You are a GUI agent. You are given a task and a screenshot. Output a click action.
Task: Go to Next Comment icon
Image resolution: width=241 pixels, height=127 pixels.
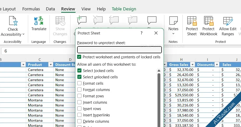[132, 20]
